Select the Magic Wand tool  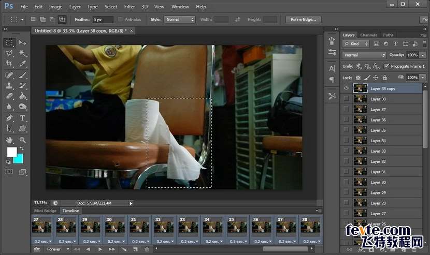point(22,53)
